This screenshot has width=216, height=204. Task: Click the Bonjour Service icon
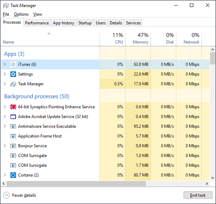pos(13,146)
